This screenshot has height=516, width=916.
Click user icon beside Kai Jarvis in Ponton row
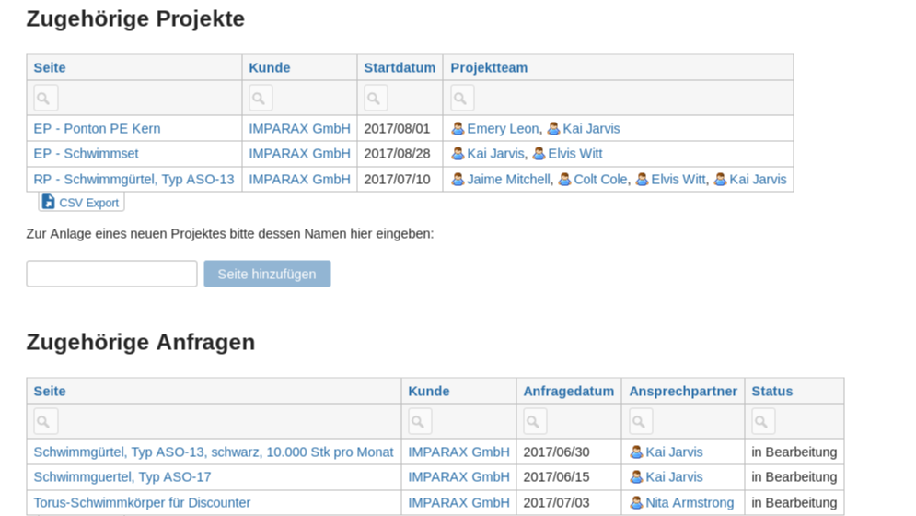[553, 129]
